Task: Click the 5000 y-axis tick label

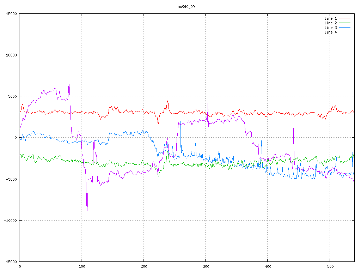Action: click(12, 96)
